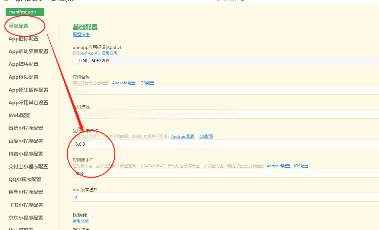The image size is (379, 230).
Task: Select App原生插件配置 menu item
Action: [28, 90]
